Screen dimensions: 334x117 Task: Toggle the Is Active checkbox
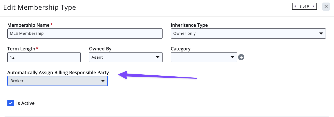tap(11, 103)
